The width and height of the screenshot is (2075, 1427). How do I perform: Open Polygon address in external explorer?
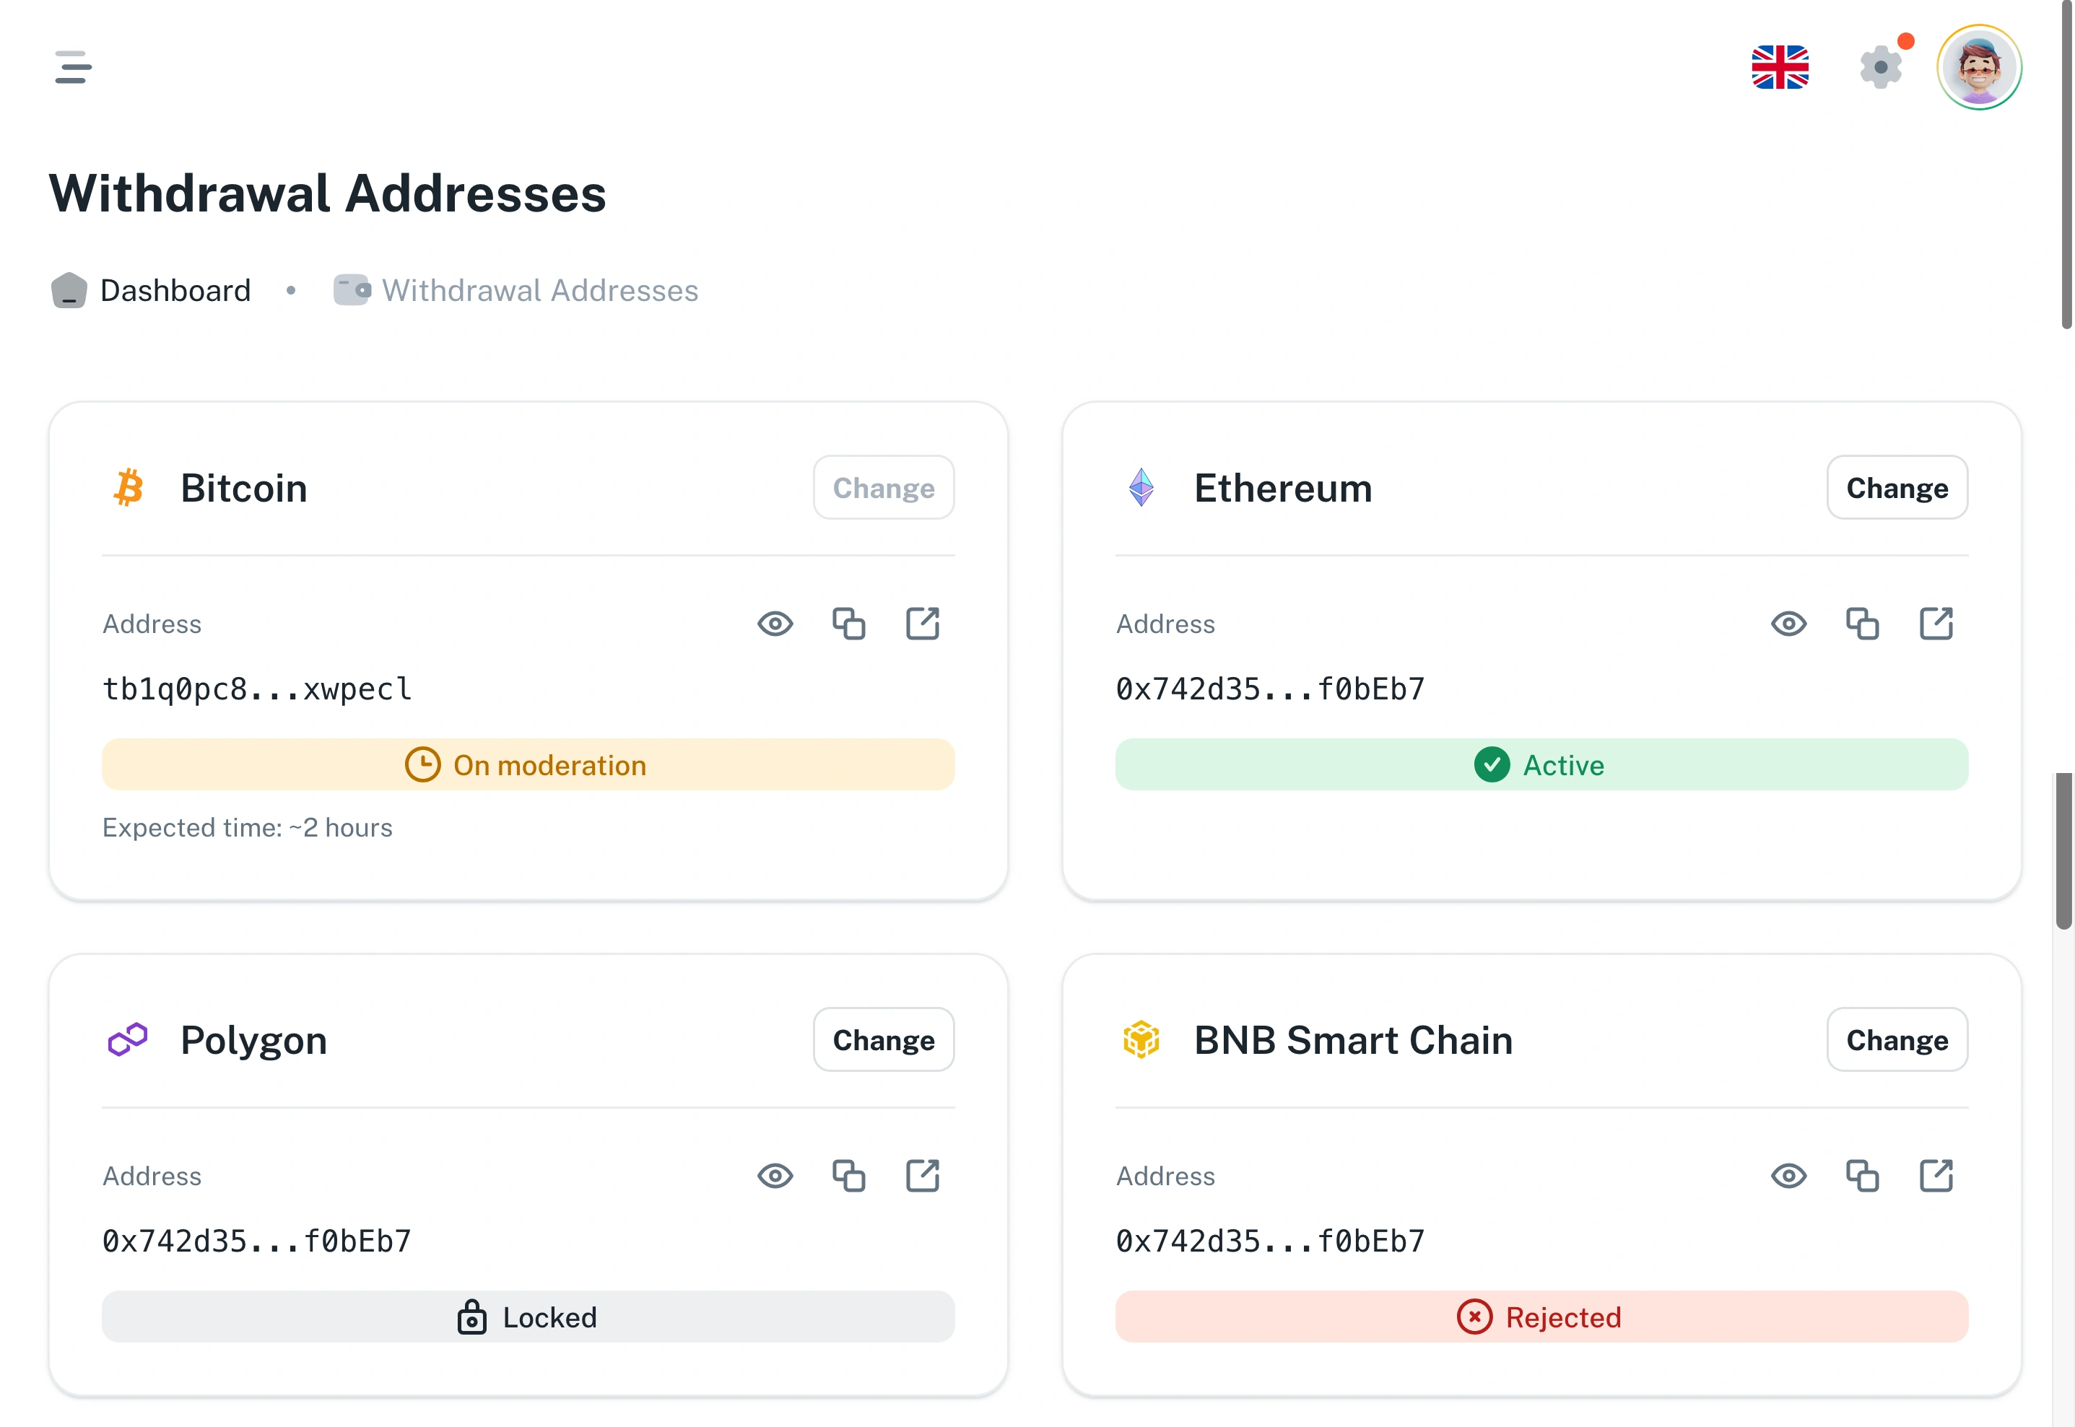(x=922, y=1176)
